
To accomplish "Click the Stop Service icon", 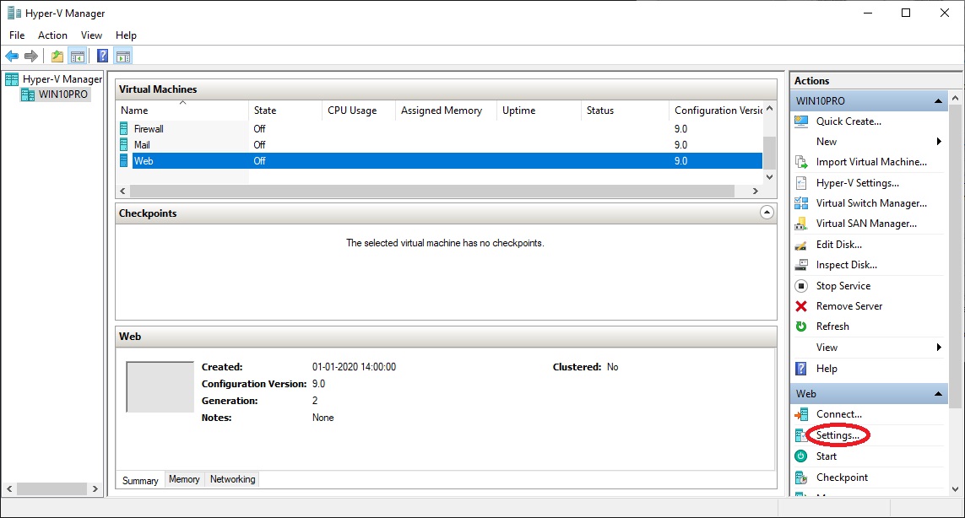I will (x=801, y=285).
